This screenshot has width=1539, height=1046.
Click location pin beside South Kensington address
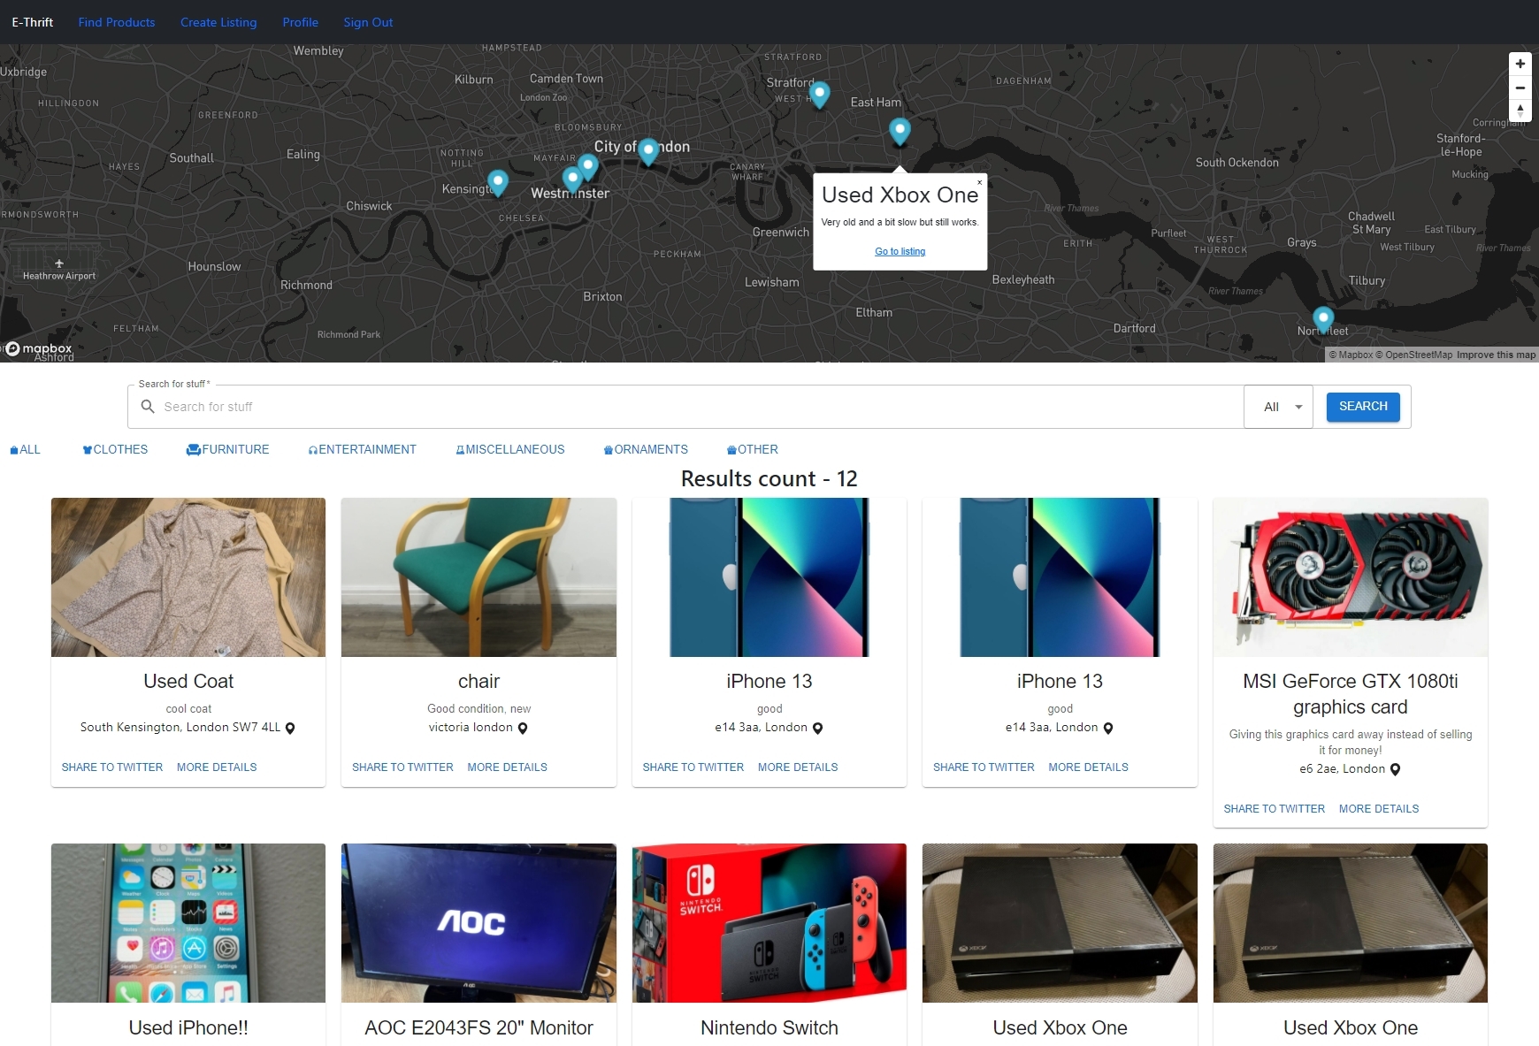coord(290,729)
